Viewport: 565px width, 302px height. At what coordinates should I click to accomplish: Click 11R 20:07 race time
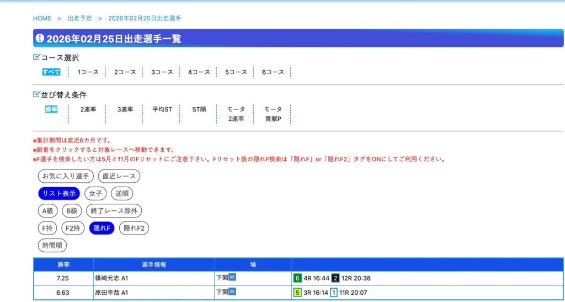[353, 293]
